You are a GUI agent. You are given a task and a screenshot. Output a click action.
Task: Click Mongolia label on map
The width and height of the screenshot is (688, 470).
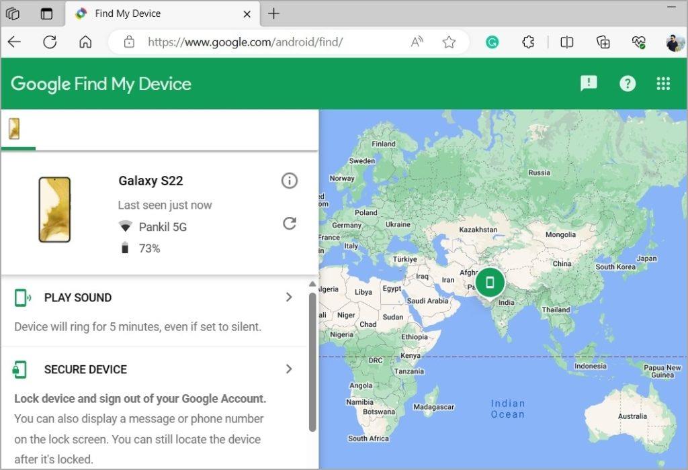click(x=560, y=234)
